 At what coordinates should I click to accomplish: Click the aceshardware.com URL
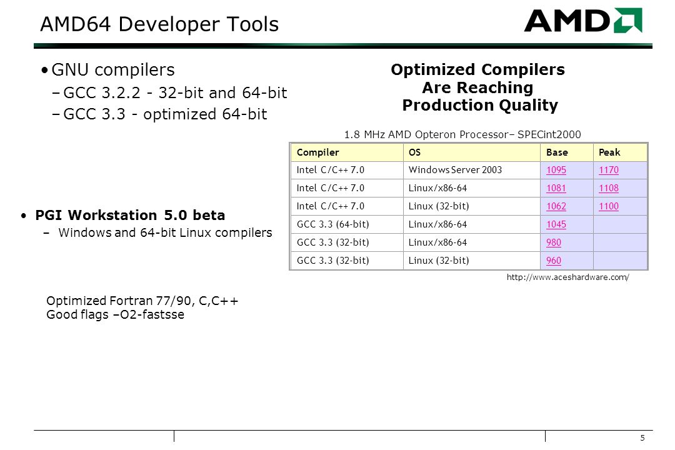pos(567,277)
